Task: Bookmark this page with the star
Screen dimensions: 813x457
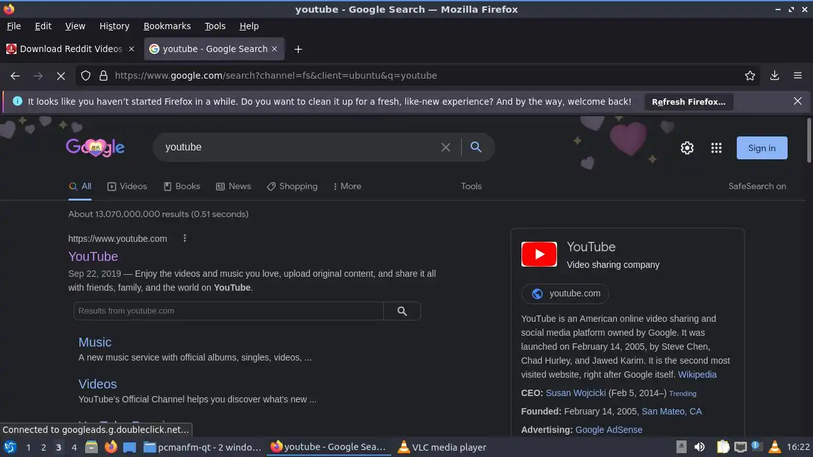Action: 750,76
